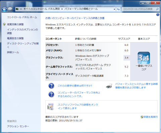The image size is (161, 133).
Task: Minimize the Control Panel window
Action: coord(143,3)
